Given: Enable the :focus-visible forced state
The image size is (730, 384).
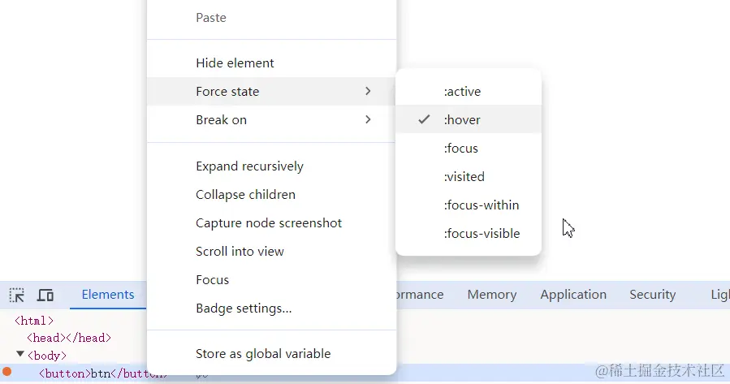Looking at the screenshot, I should pyautogui.click(x=482, y=234).
